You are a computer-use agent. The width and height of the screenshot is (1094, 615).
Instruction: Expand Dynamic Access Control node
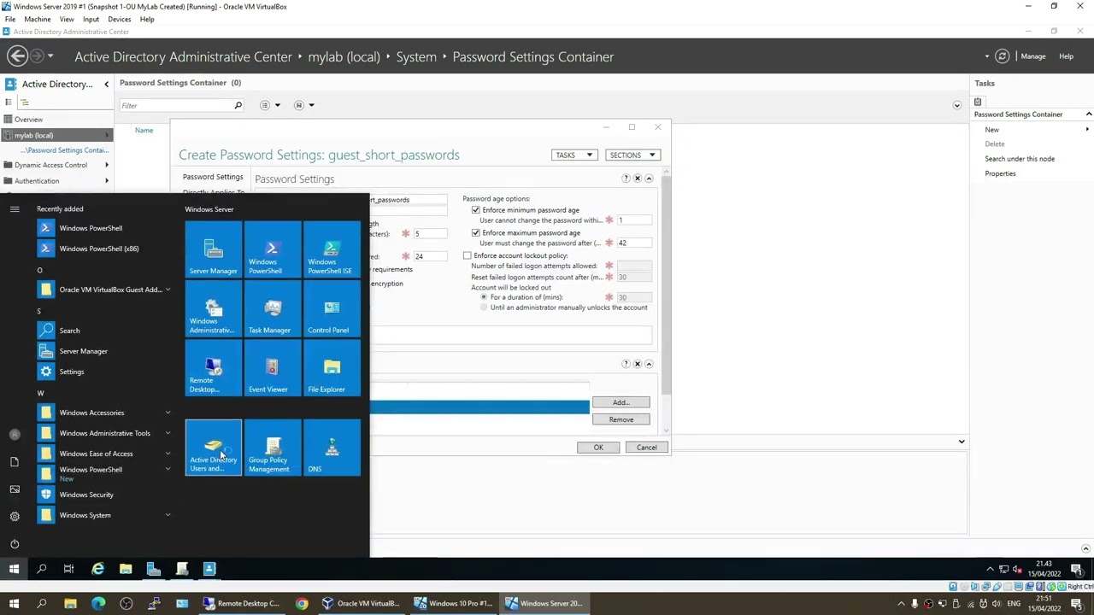(x=107, y=165)
